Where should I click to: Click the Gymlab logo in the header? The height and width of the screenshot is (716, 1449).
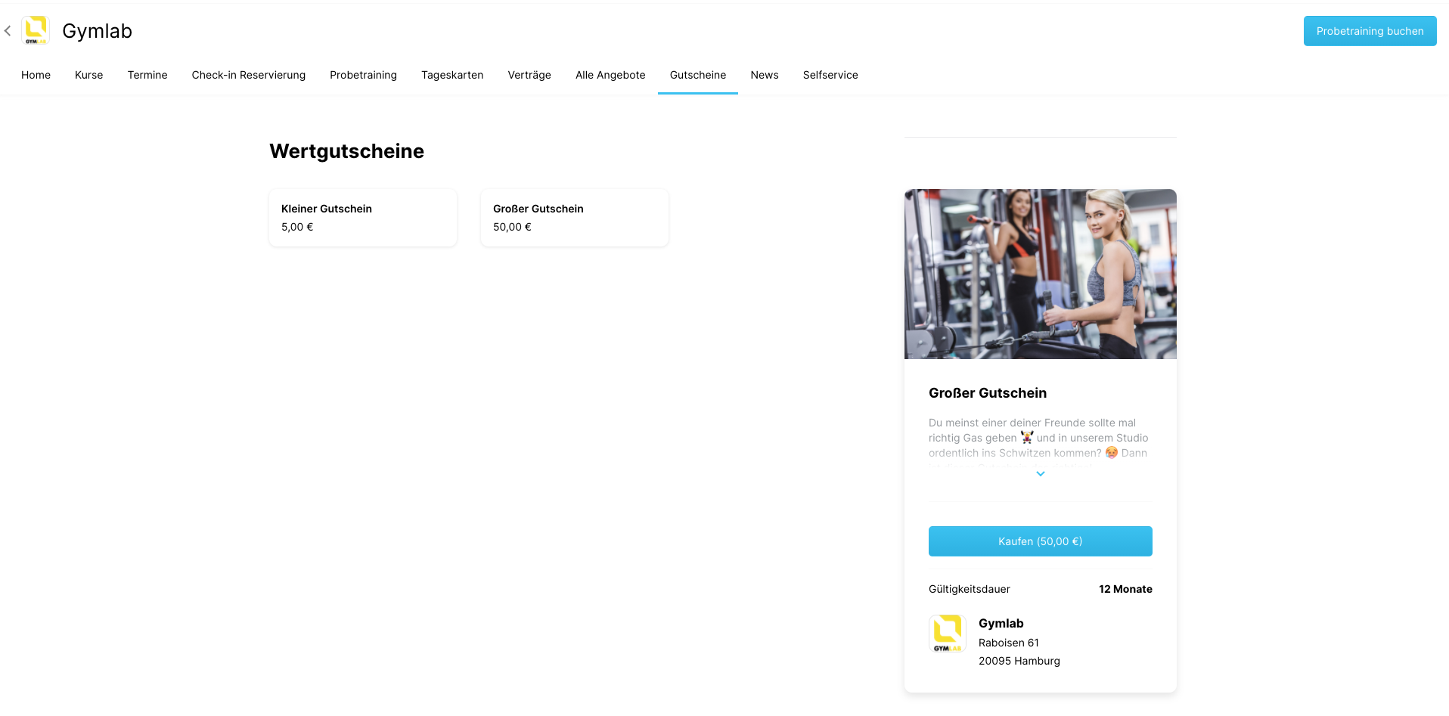point(36,30)
